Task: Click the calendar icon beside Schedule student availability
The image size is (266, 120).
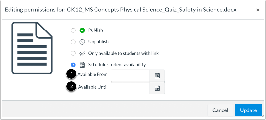Action: pyautogui.click(x=82, y=65)
